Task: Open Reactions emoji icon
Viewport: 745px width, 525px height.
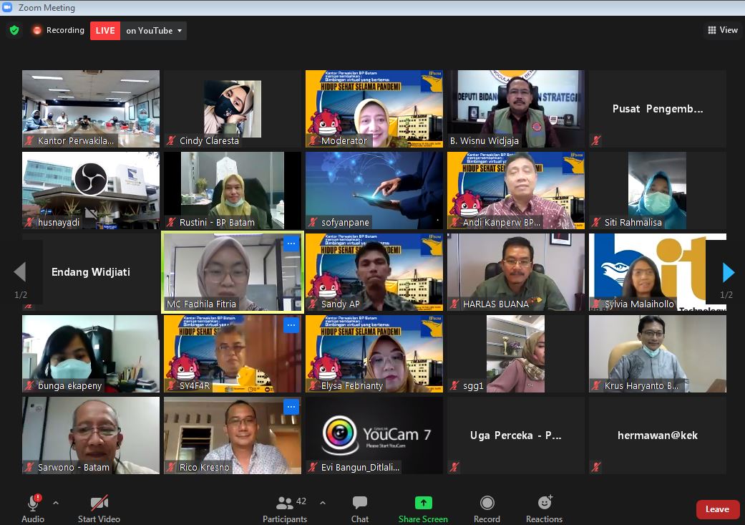Action: coord(544,504)
